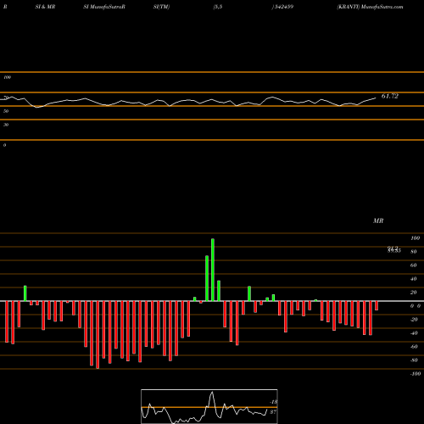
Task: Click the 80 label on MR axis
Action: click(x=414, y=252)
